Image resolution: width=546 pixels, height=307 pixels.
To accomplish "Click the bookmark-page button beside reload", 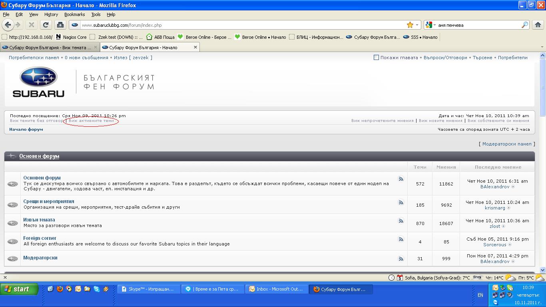I will [60, 25].
